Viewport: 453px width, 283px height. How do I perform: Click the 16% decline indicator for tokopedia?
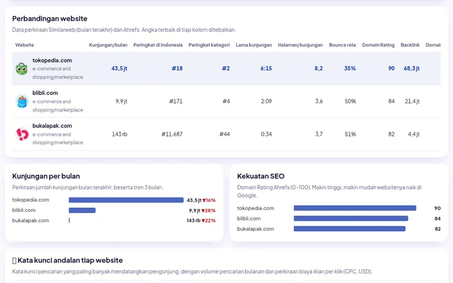209,200
